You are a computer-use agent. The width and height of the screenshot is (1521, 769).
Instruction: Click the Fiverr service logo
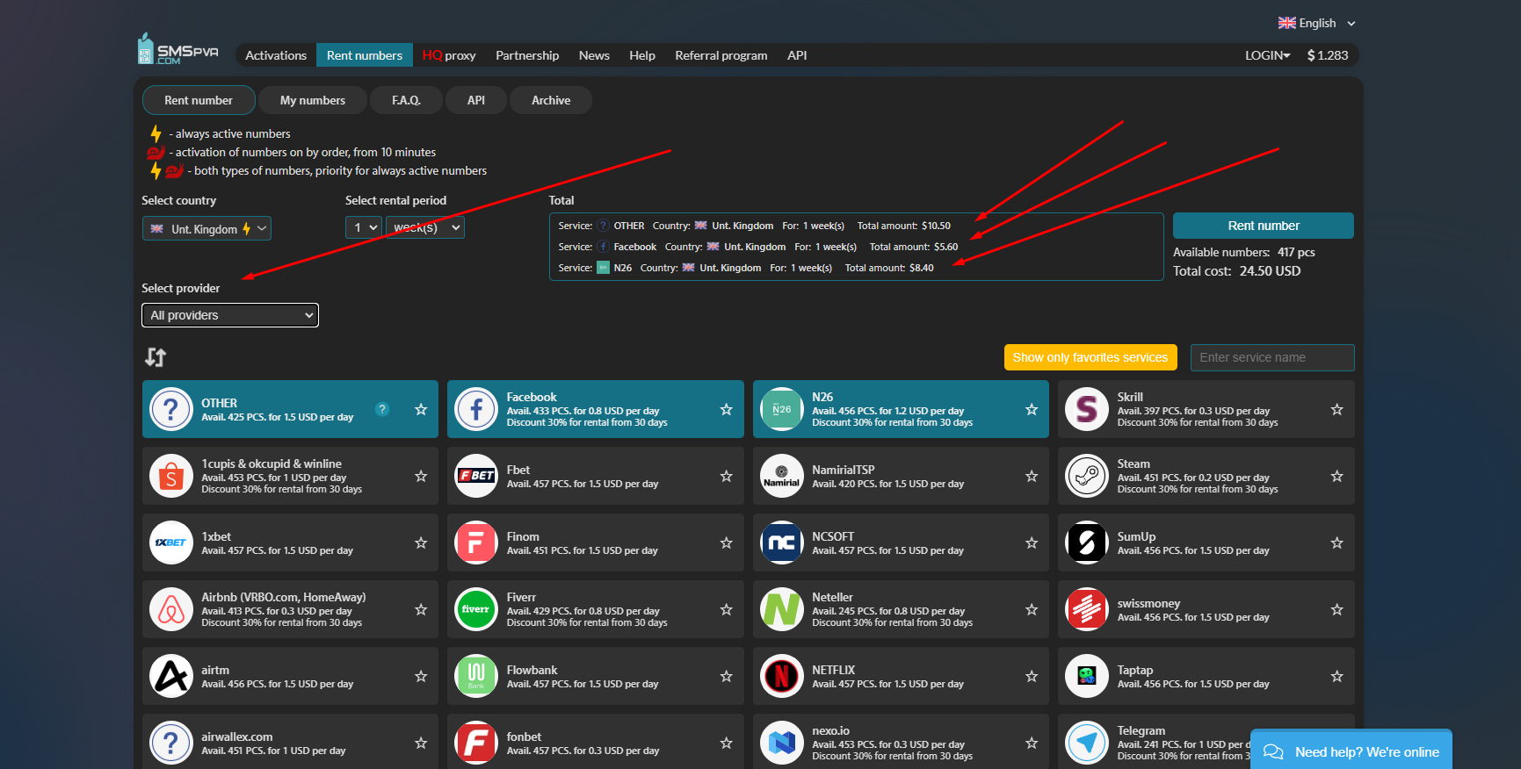476,609
